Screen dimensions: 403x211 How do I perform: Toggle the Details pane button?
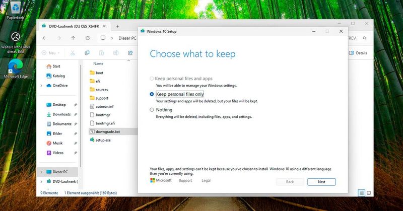point(358,53)
